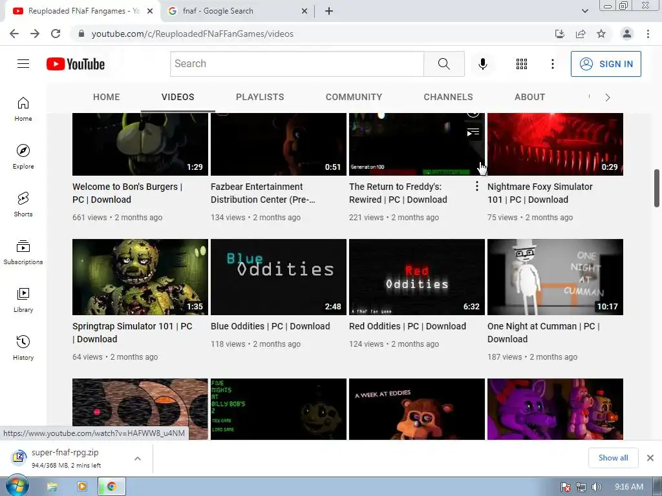Click the A Week at Eddies thumbnail

tap(417, 409)
